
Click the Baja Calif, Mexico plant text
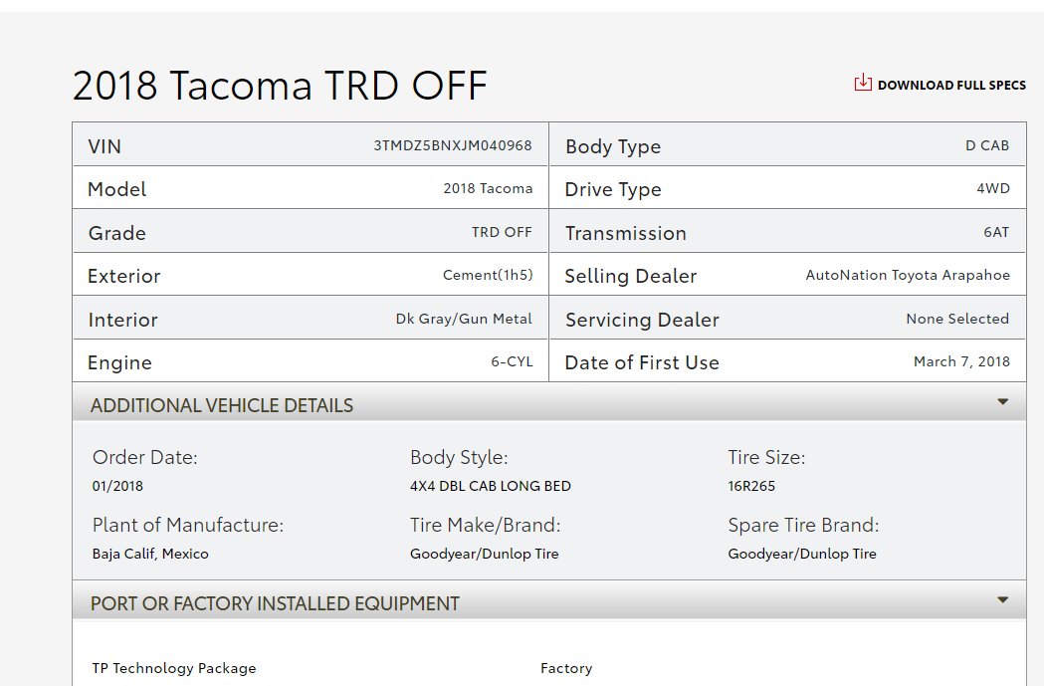coord(150,554)
